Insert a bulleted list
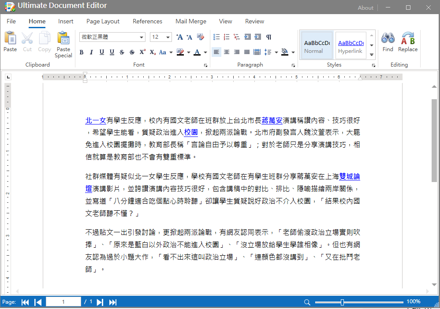The height and width of the screenshot is (309, 440). (216, 37)
